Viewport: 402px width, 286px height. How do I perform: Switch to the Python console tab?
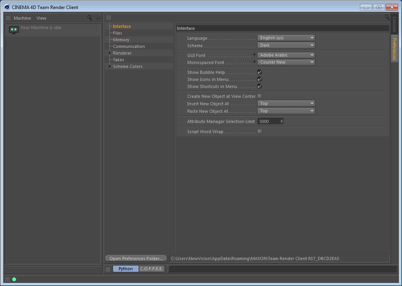tap(126, 269)
